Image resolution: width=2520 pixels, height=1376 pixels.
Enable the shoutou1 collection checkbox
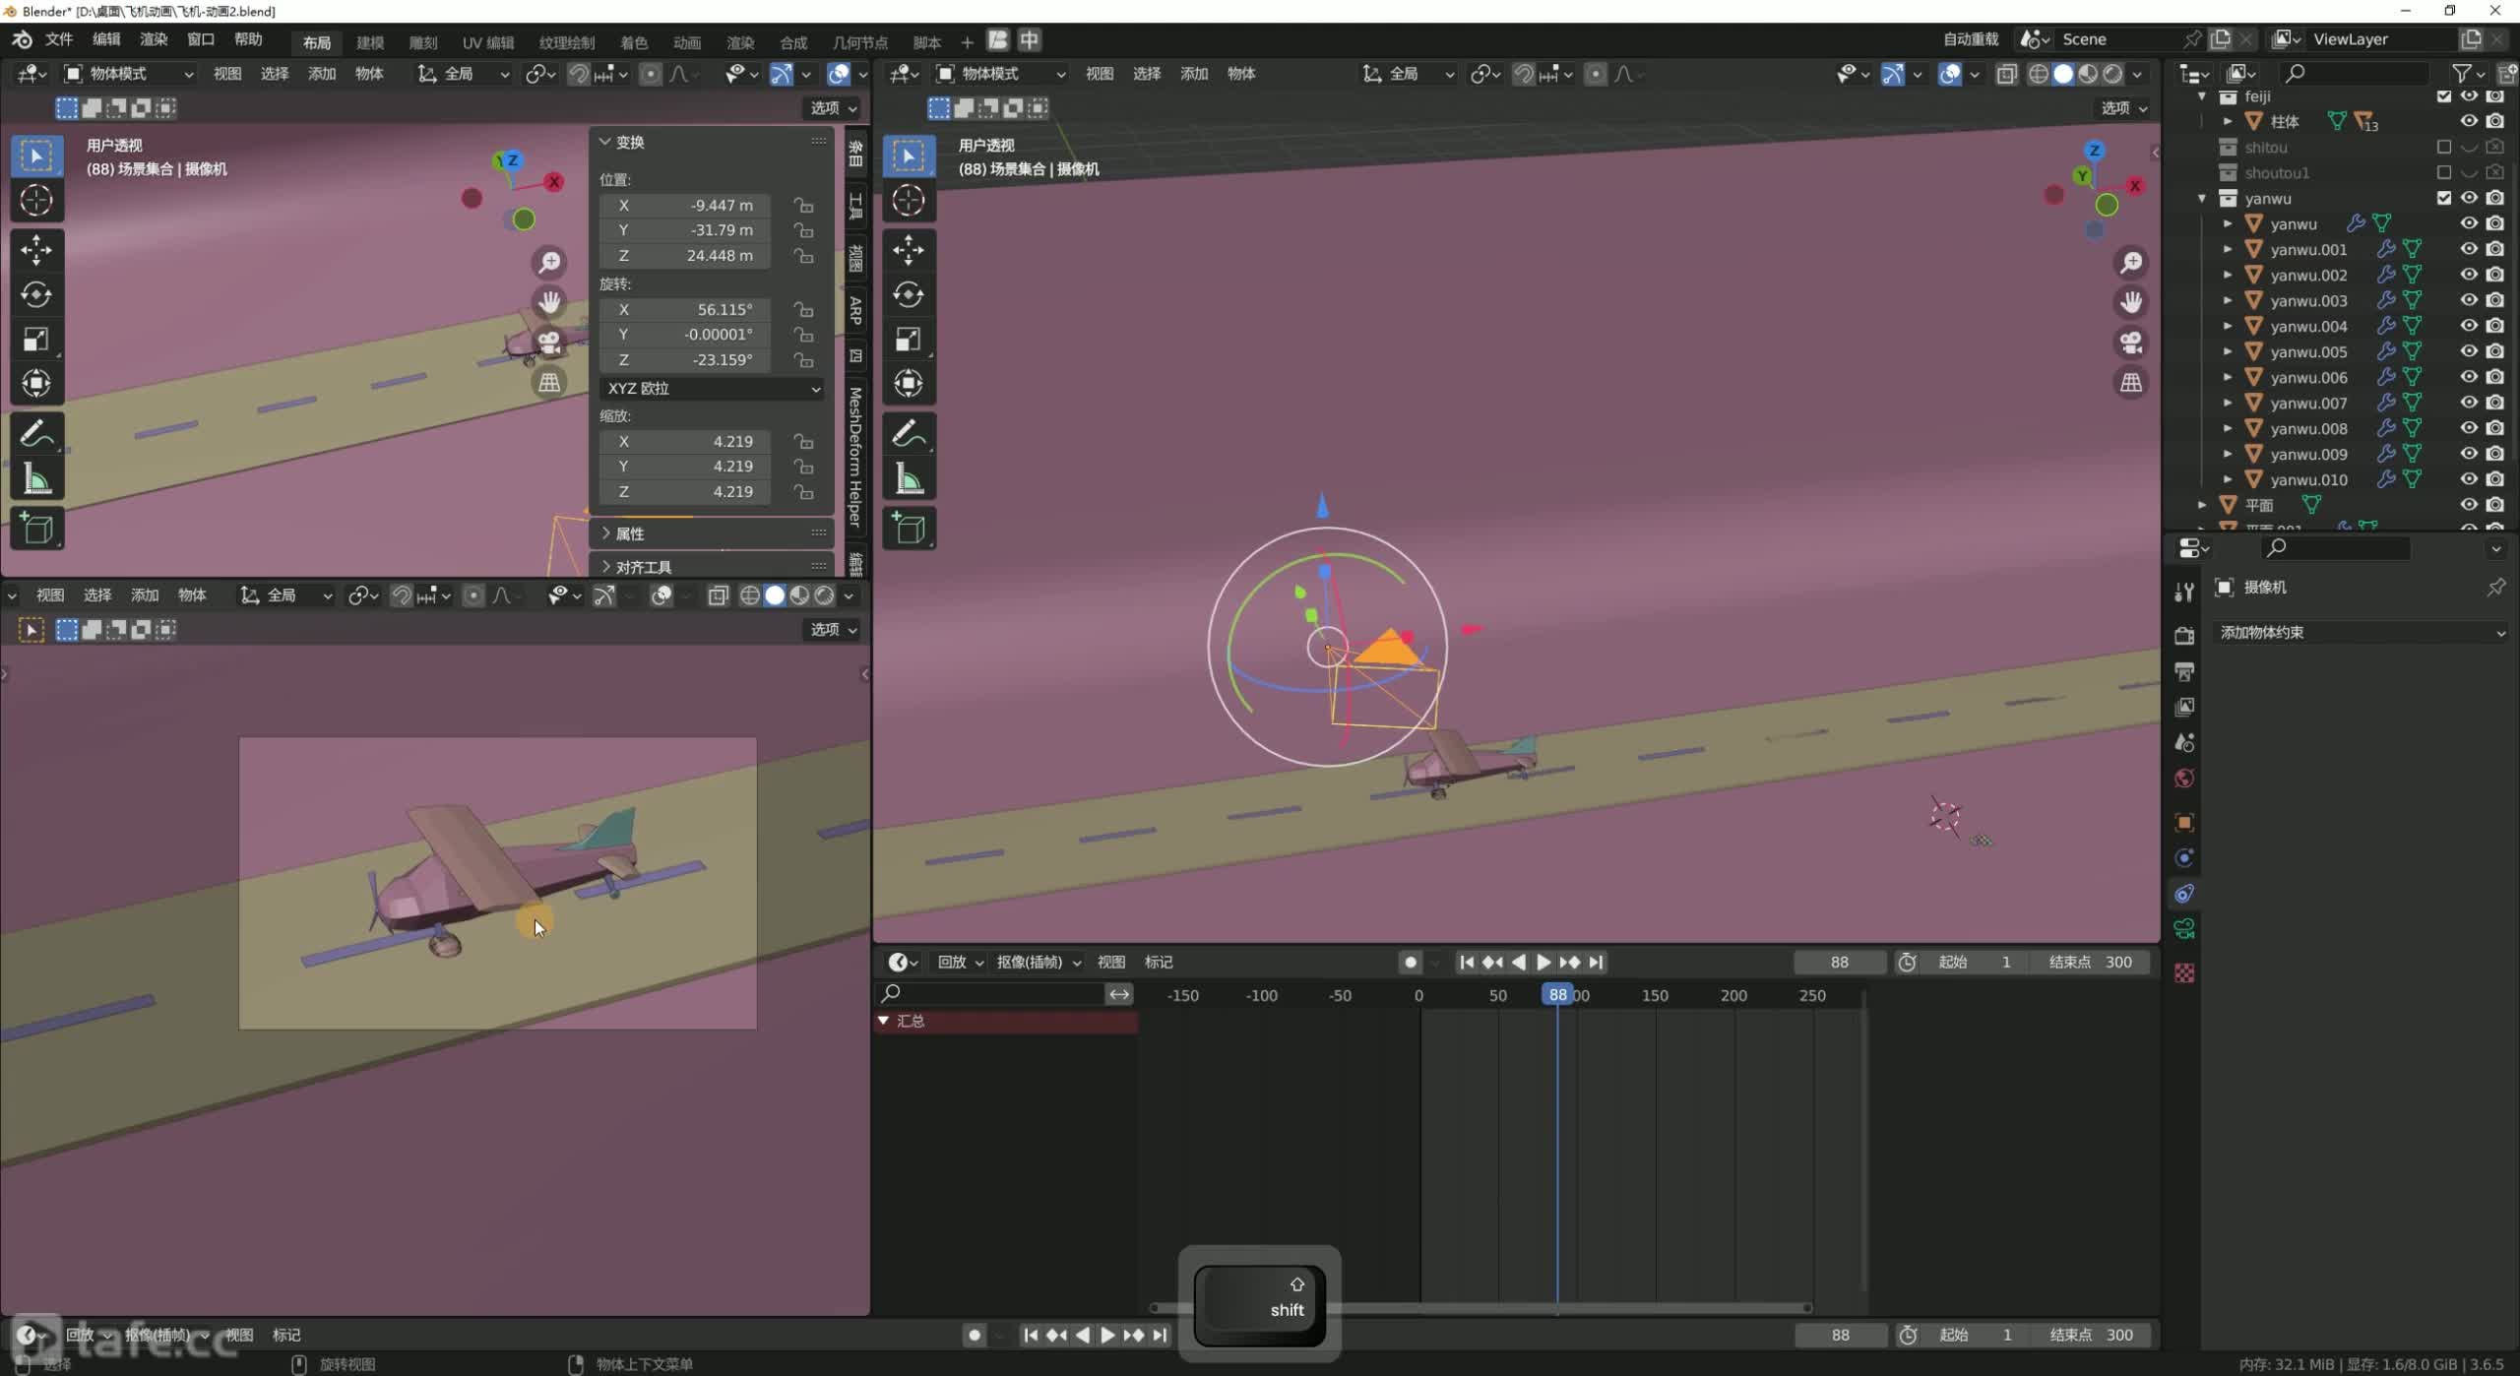point(2443,172)
